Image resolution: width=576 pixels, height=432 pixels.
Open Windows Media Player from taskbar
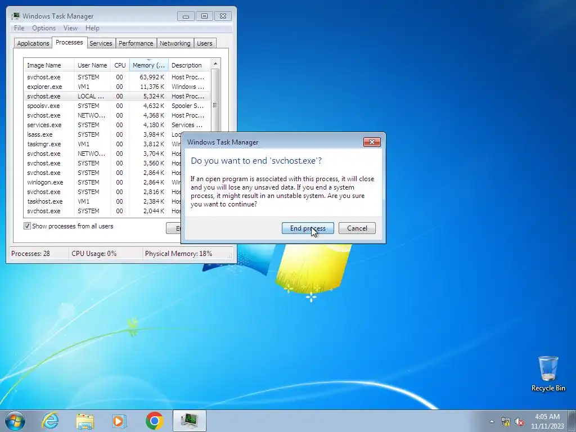119,421
